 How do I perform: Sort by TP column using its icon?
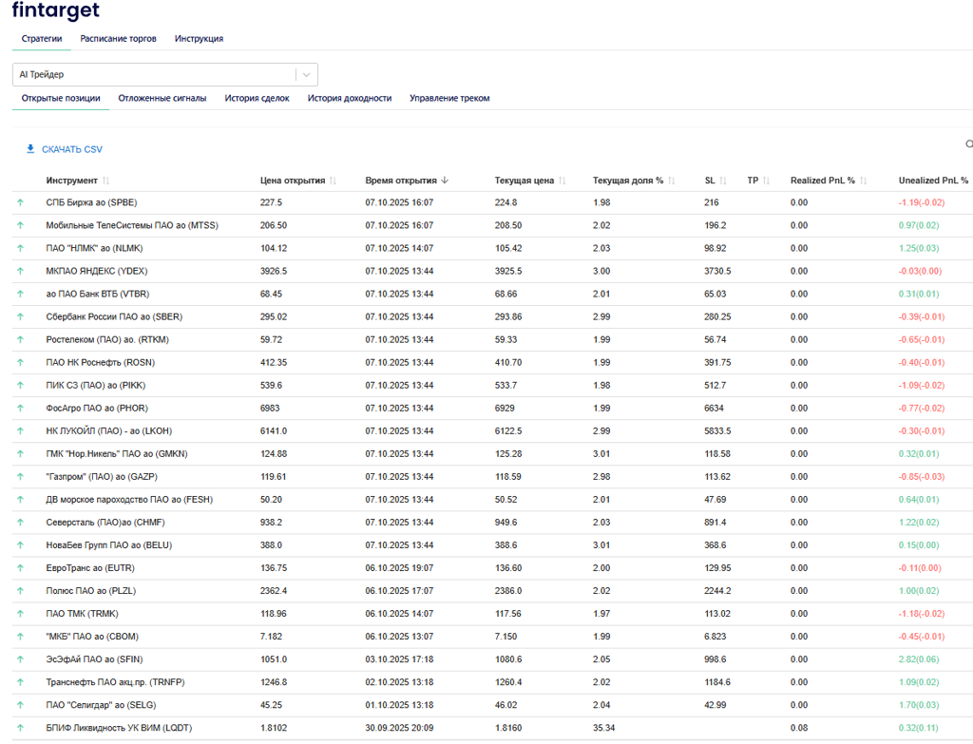pos(767,181)
